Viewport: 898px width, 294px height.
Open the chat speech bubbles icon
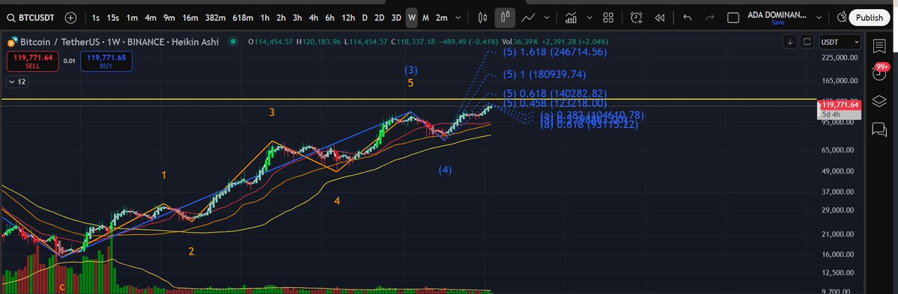coord(879,129)
